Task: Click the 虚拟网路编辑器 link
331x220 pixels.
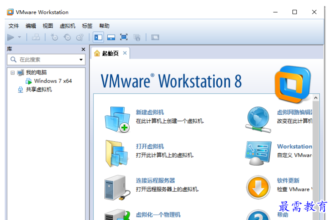Action: point(295,112)
